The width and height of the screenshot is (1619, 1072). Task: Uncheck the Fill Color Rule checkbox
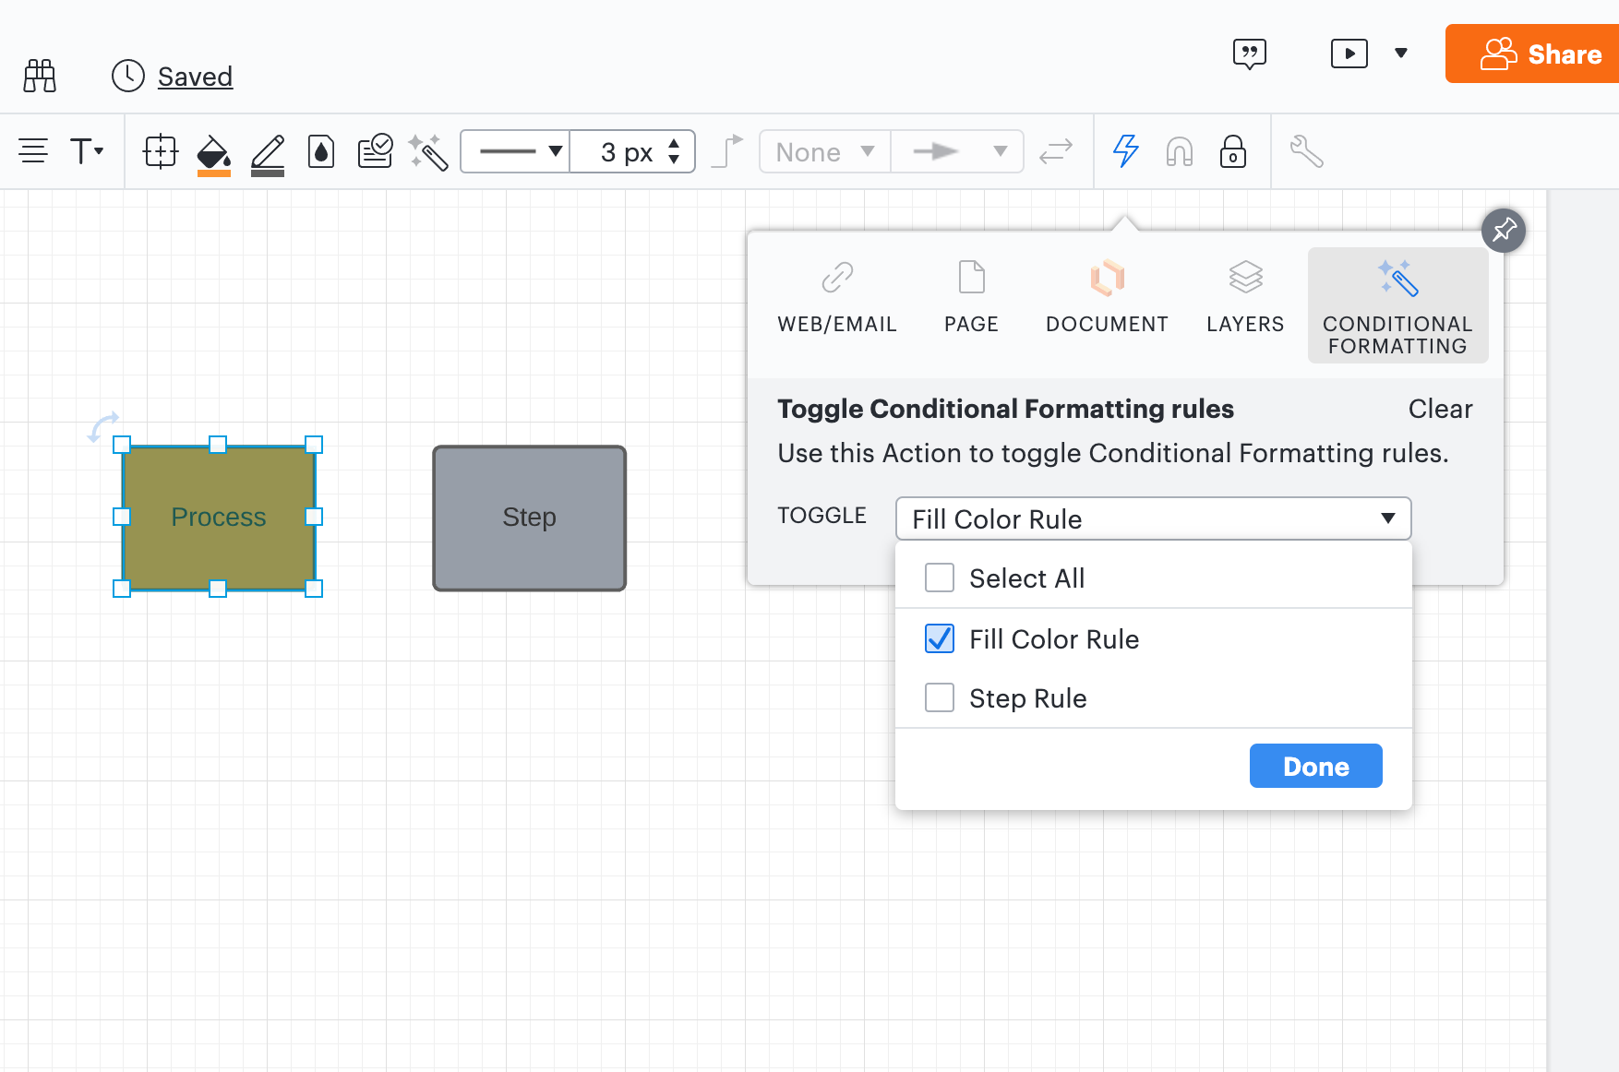click(940, 638)
